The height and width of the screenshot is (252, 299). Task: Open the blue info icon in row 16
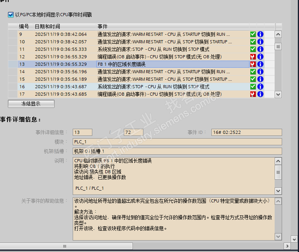260,87
